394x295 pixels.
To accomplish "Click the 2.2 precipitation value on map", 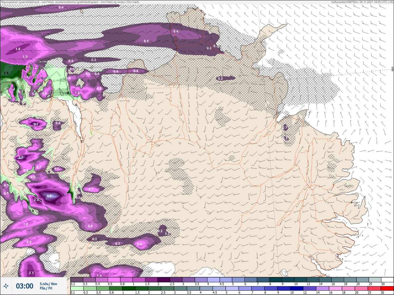I will [36, 200].
